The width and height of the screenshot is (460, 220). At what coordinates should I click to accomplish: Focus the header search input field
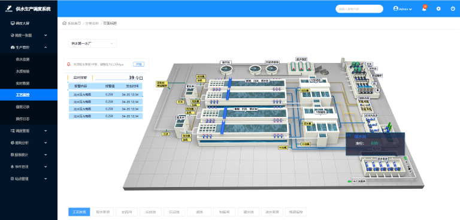tap(359, 9)
